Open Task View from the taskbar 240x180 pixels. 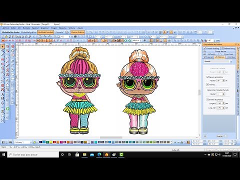click(69, 154)
